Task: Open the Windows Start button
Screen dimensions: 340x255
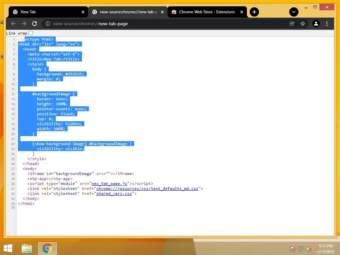Action: [8, 248]
